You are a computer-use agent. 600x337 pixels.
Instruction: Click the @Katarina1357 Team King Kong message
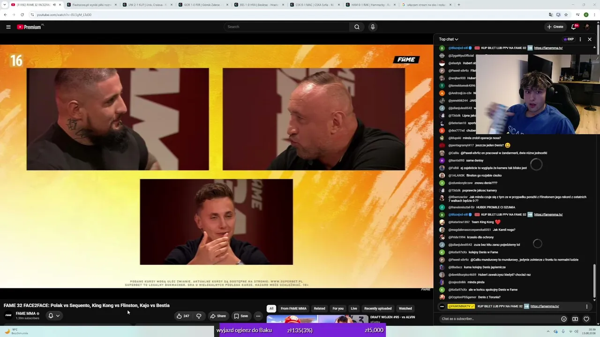470,222
